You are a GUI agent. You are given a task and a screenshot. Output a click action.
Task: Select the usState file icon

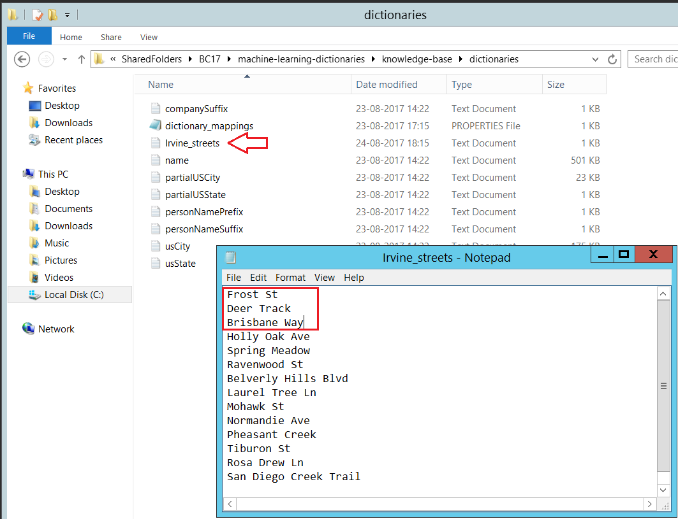coord(156,264)
